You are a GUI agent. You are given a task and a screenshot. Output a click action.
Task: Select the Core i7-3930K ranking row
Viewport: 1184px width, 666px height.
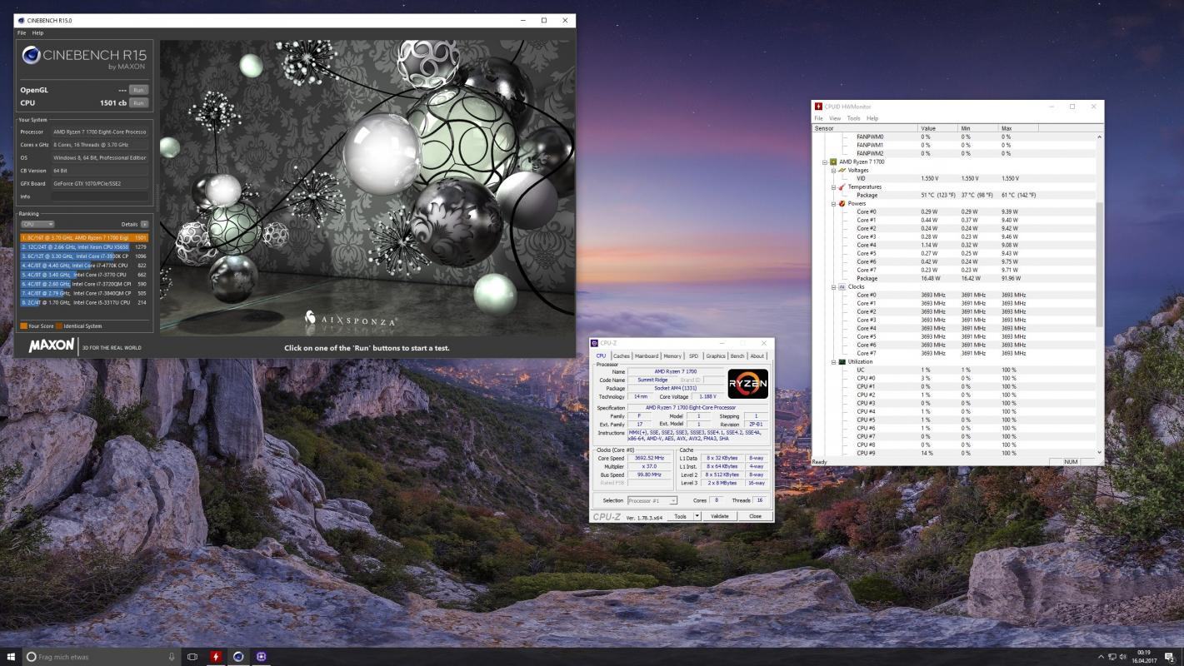[x=84, y=256]
